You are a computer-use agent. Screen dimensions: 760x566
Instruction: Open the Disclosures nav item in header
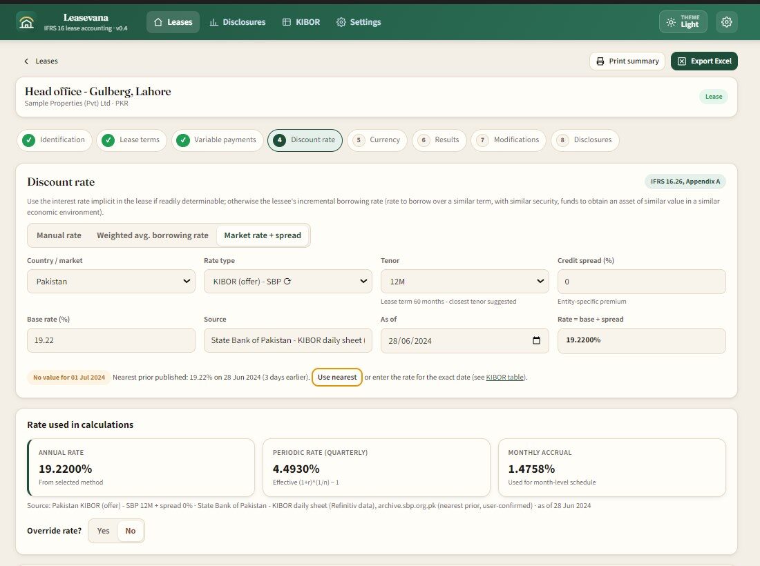[x=238, y=22]
